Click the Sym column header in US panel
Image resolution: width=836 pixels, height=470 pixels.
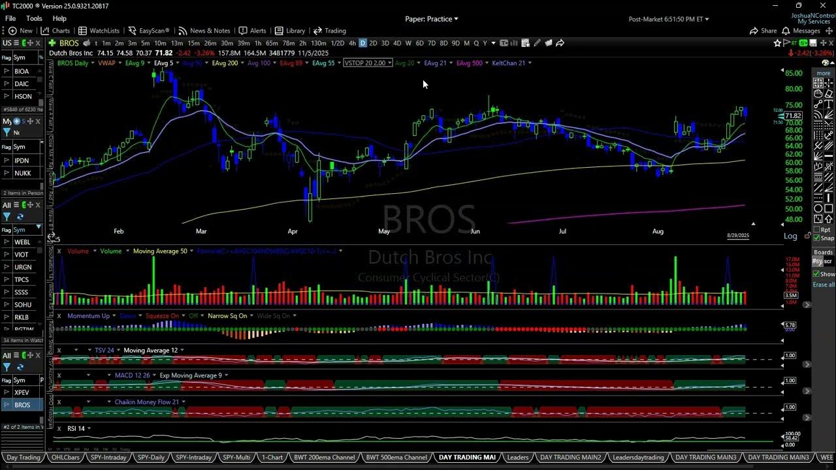(20, 57)
